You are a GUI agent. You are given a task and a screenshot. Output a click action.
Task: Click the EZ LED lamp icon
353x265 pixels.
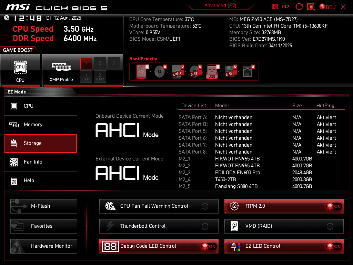pyautogui.click(x=235, y=246)
